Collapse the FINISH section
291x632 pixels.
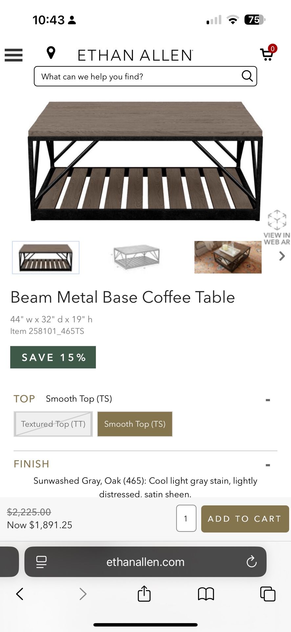tap(268, 465)
